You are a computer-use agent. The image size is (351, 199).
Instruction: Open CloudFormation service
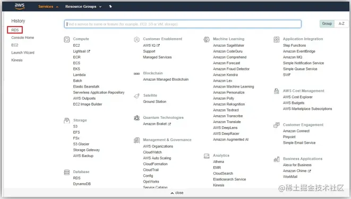(x=156, y=164)
